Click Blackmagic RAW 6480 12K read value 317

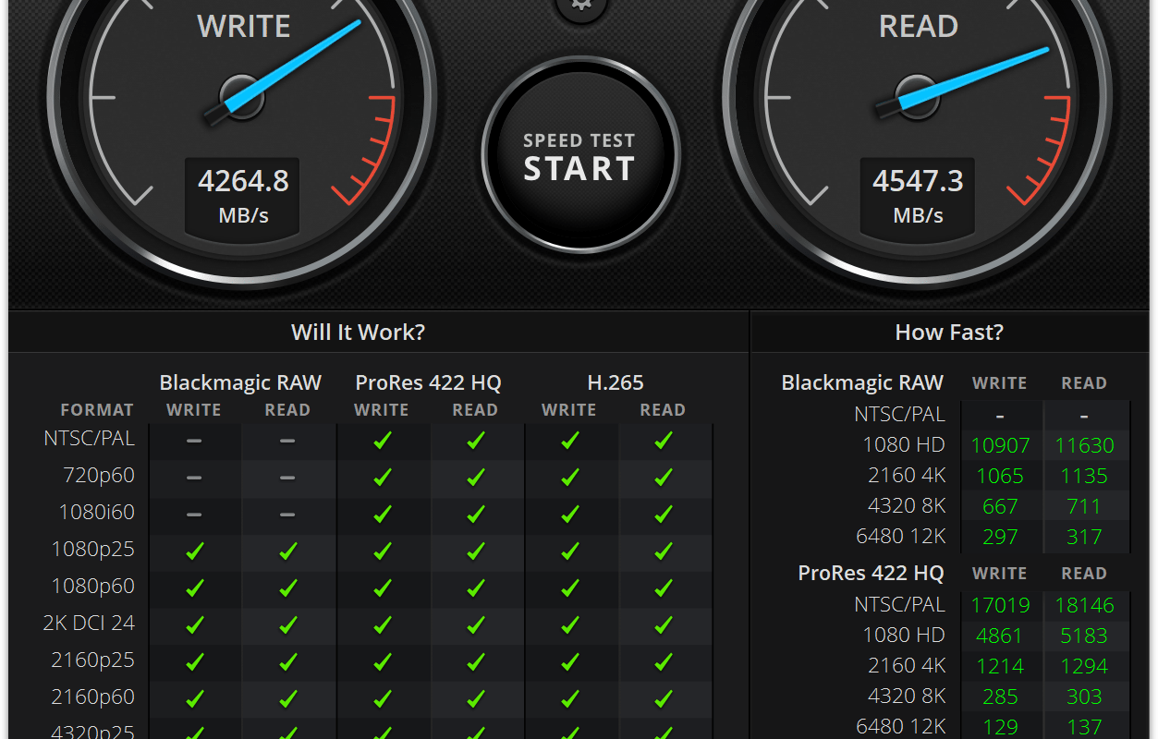click(1085, 537)
